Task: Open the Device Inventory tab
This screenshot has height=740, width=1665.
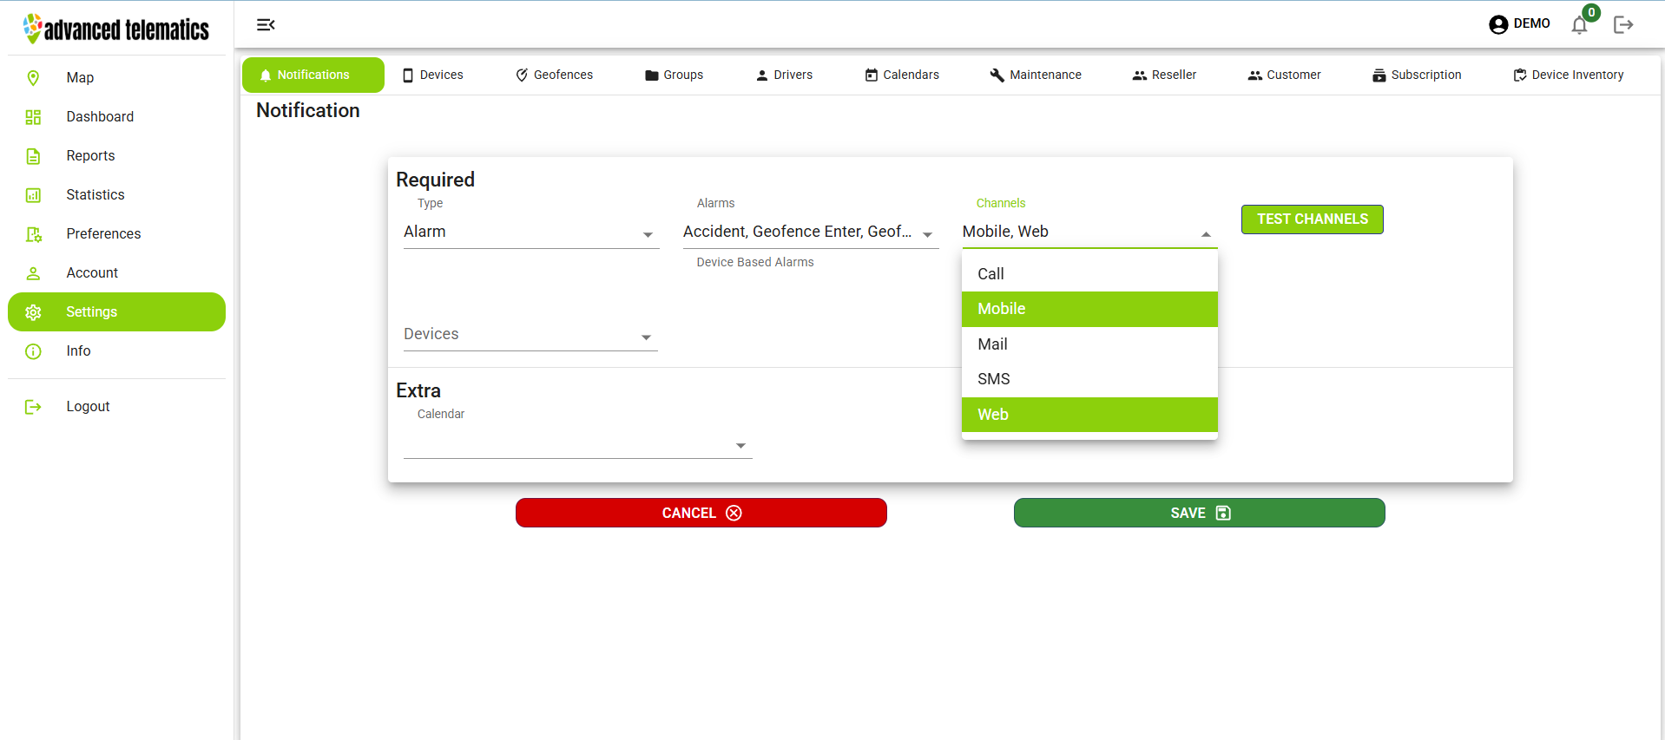Action: (x=1569, y=75)
